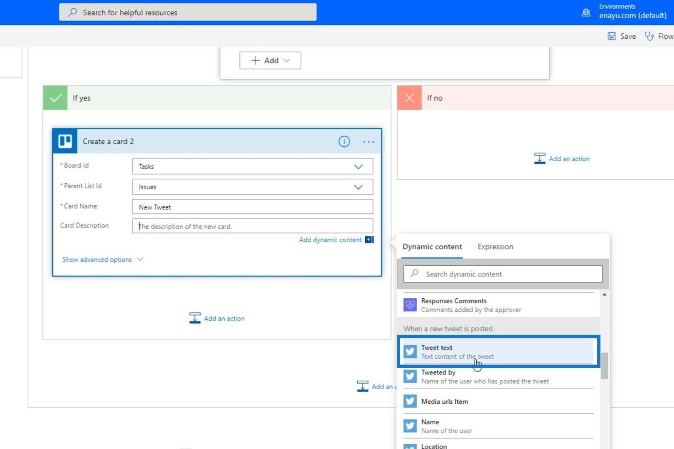Click the Flow checker button

click(x=659, y=36)
